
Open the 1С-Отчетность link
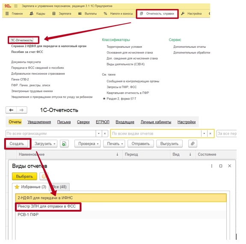click(22, 40)
